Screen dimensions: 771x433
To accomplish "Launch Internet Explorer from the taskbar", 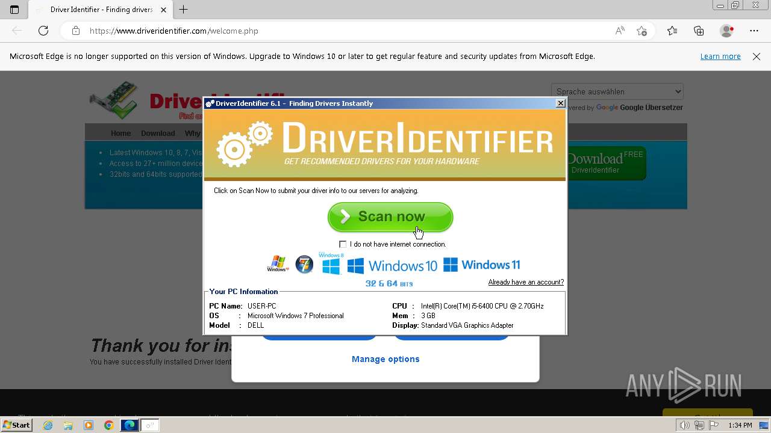I will pyautogui.click(x=48, y=425).
